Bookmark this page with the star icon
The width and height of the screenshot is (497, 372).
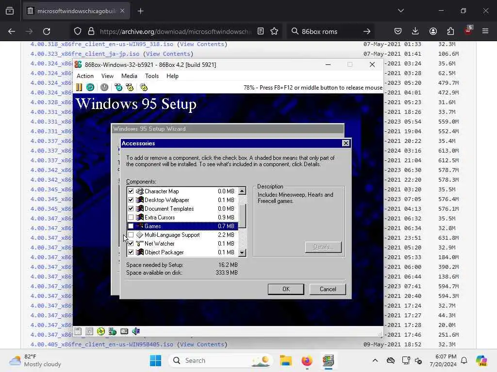[x=274, y=31]
